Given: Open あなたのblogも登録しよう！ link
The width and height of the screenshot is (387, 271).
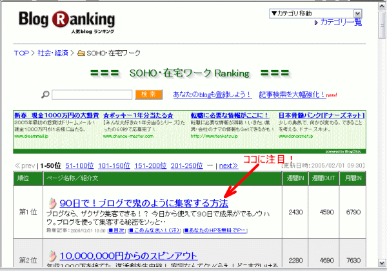Looking at the screenshot, I should [x=212, y=95].
